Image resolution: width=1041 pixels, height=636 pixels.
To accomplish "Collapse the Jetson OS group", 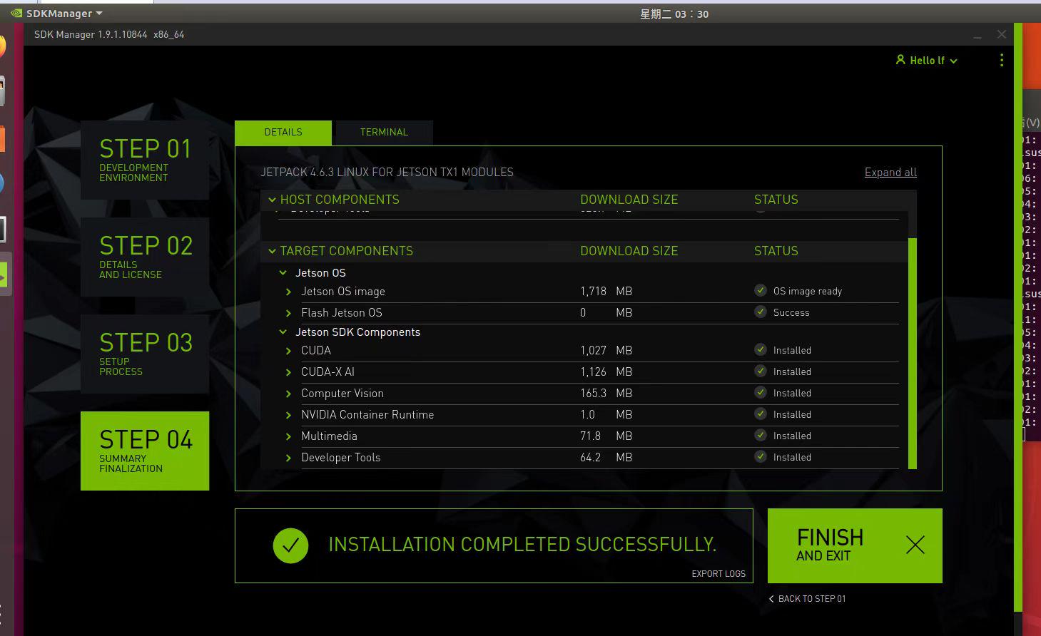I will pyautogui.click(x=283, y=273).
